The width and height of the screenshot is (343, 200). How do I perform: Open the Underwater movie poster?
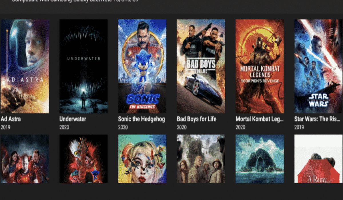point(83,66)
